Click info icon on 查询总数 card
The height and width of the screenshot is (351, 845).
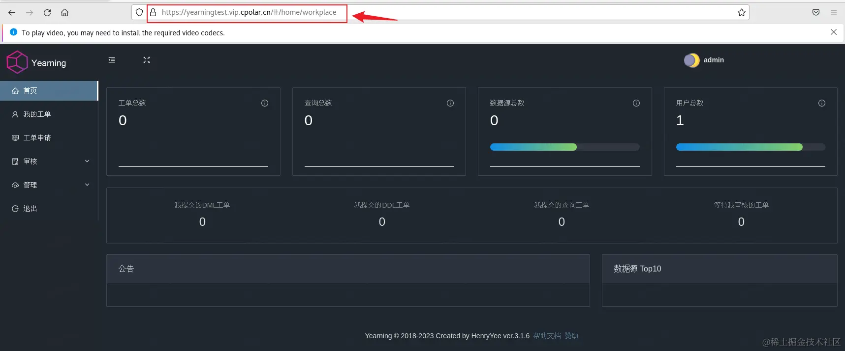(x=450, y=103)
